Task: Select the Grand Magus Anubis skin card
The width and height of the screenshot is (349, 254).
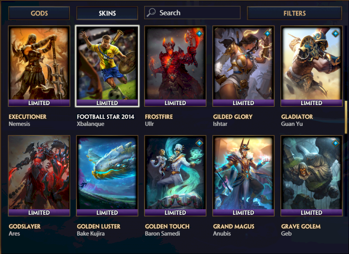Action: [243, 176]
